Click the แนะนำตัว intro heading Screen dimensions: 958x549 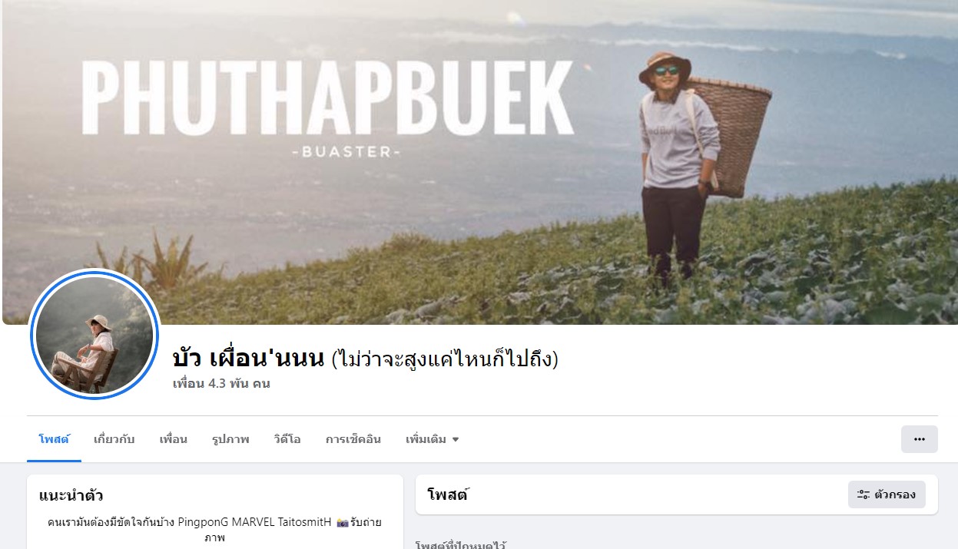(71, 495)
